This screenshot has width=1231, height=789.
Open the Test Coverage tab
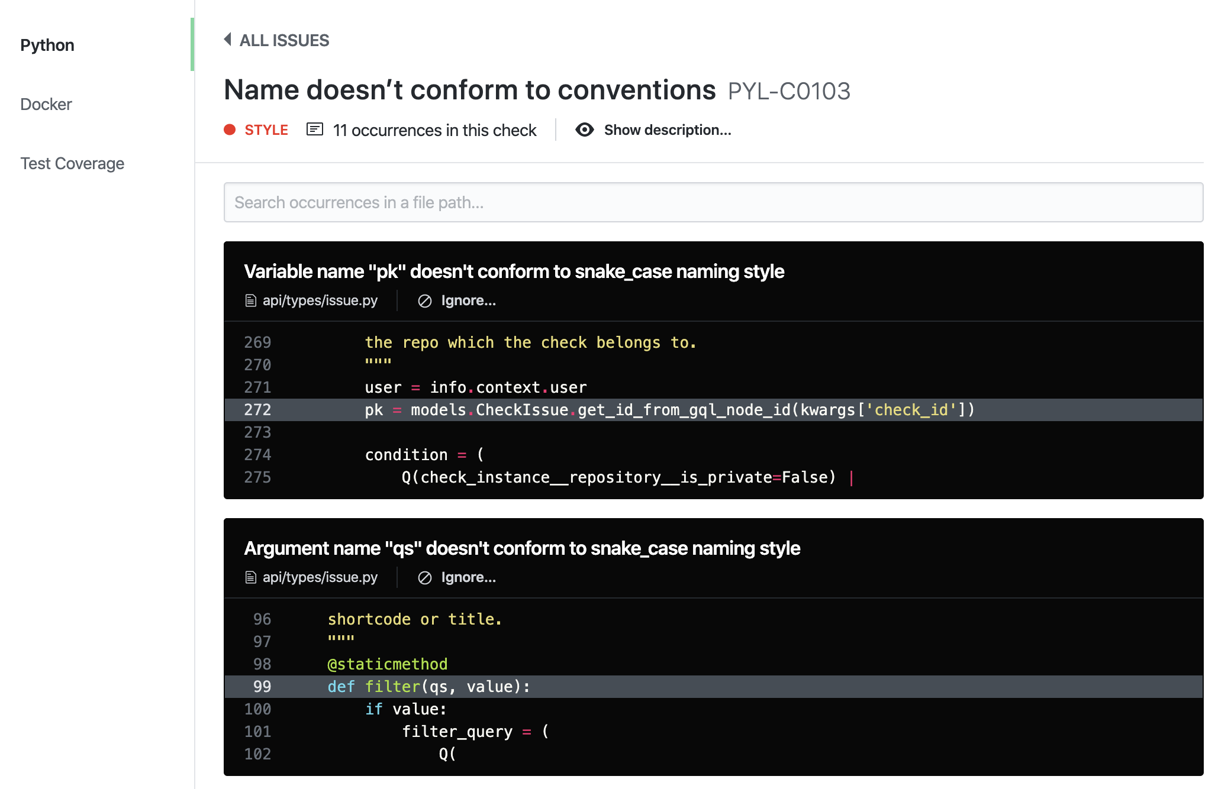tap(72, 164)
